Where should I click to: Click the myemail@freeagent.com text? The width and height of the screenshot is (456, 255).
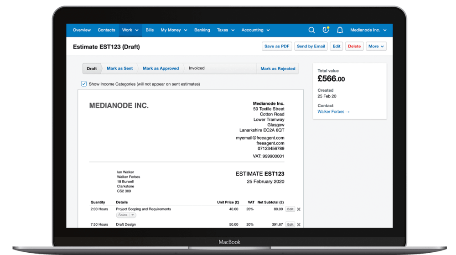coord(260,138)
